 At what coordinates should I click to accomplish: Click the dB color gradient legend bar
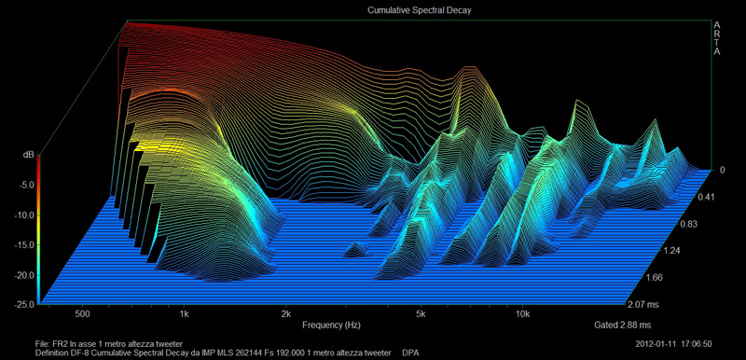pos(38,229)
